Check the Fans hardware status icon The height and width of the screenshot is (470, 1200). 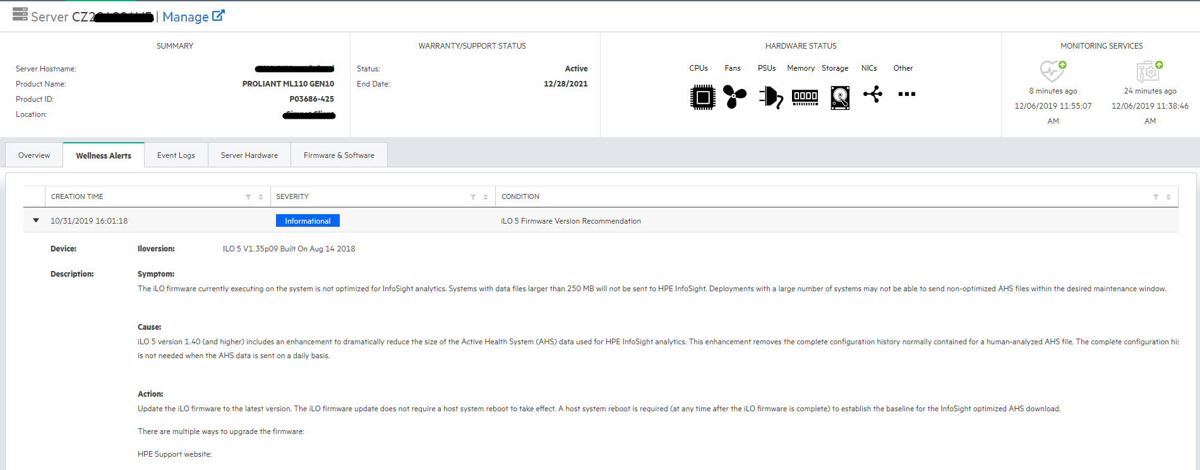735,97
